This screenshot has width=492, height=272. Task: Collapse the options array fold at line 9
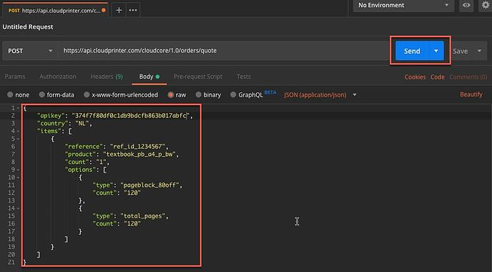18,170
